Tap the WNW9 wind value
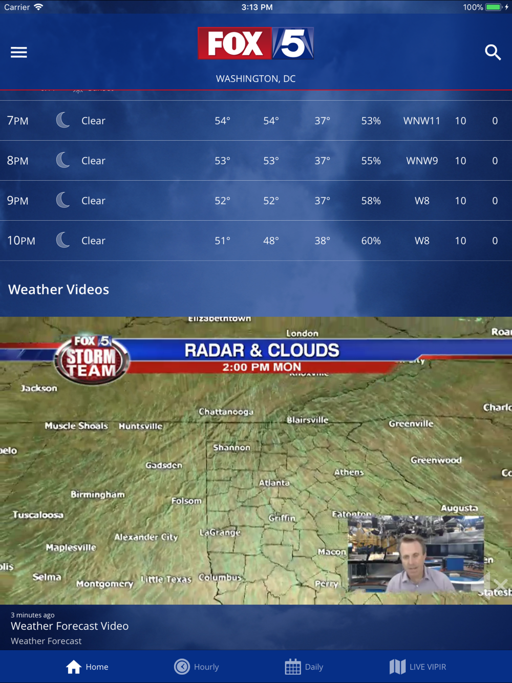512x683 pixels. [422, 161]
